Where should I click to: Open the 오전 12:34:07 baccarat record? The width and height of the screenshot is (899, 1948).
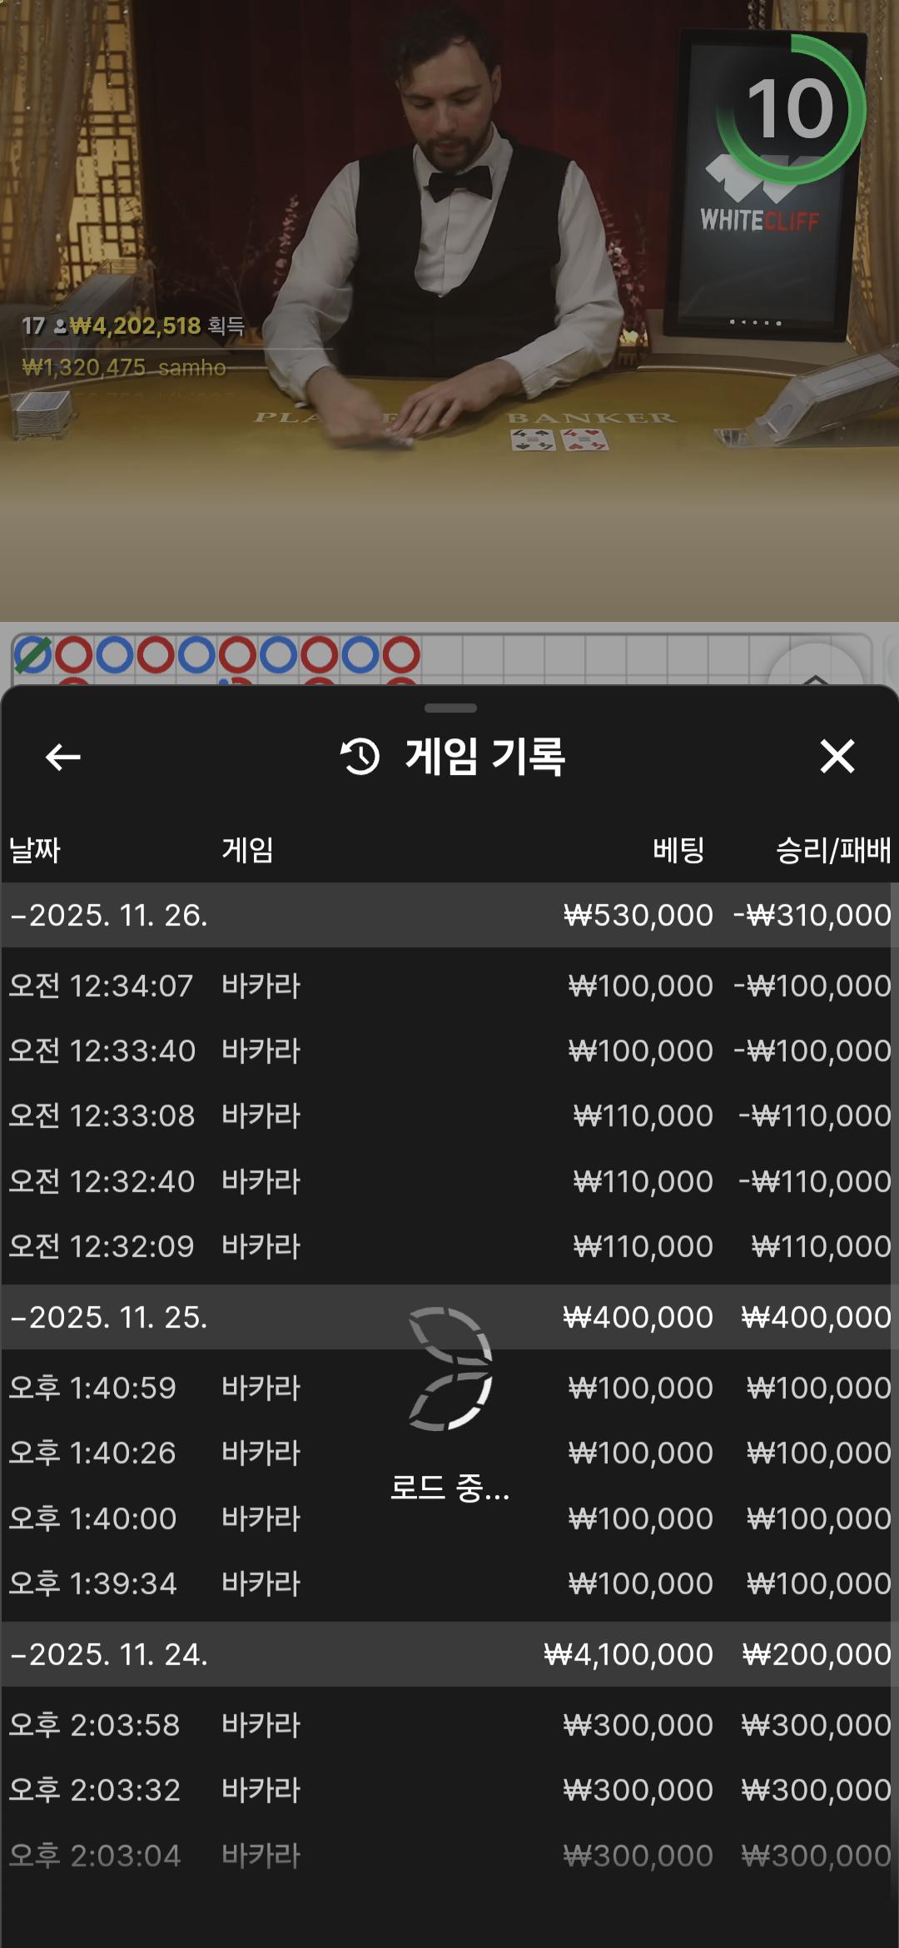click(x=449, y=986)
